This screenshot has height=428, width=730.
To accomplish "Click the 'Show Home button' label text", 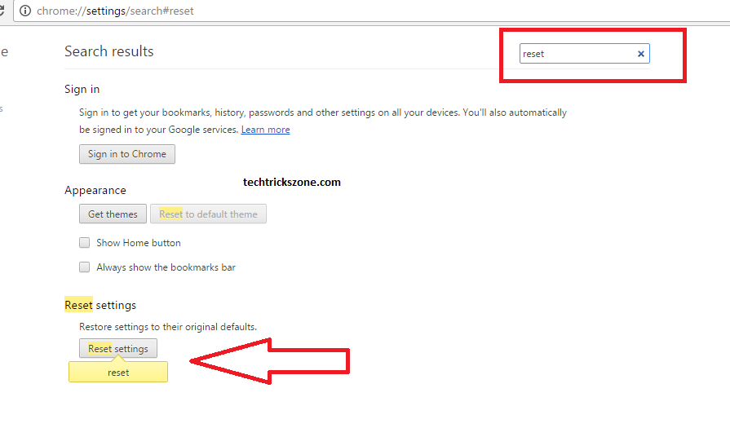I will click(139, 243).
